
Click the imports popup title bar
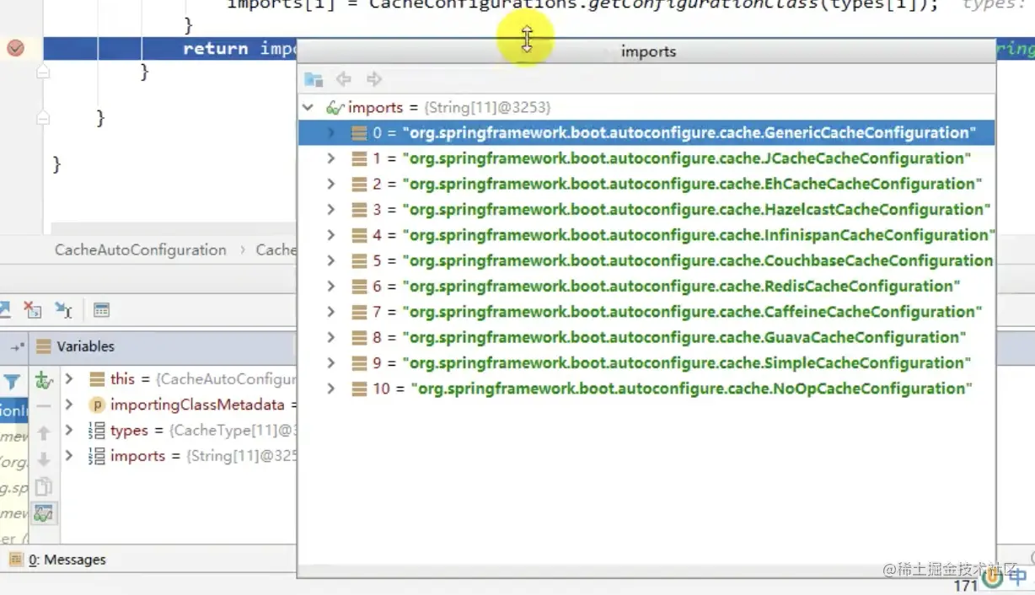pyautogui.click(x=647, y=51)
